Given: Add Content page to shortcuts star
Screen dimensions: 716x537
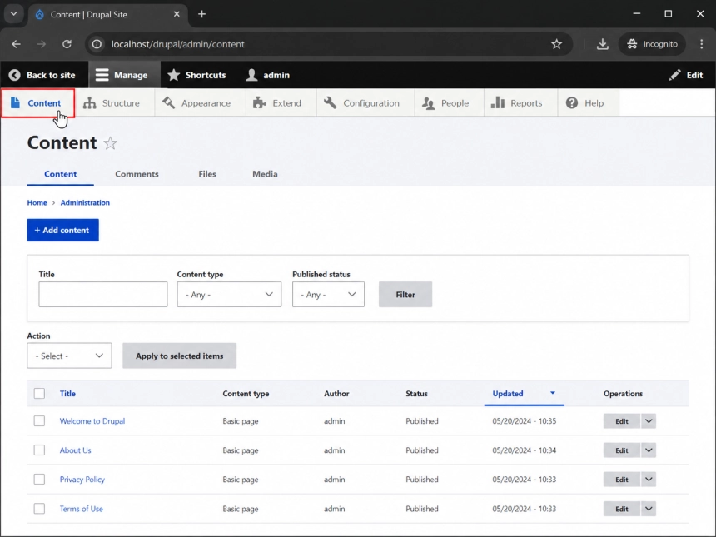Looking at the screenshot, I should tap(110, 143).
